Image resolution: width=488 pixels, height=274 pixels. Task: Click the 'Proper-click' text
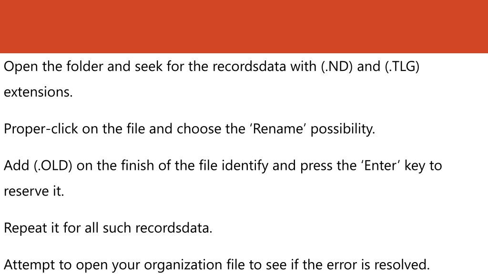(41, 129)
